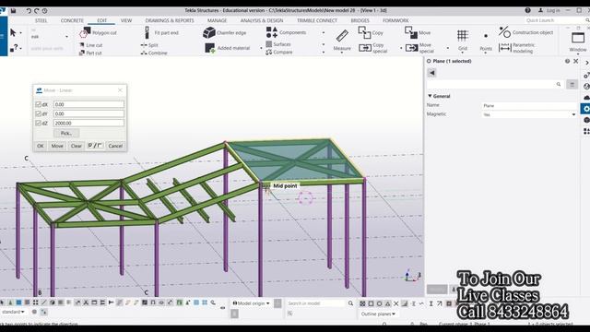This screenshot has width=590, height=332.
Task: Click the Search in model field
Action: (x=315, y=303)
